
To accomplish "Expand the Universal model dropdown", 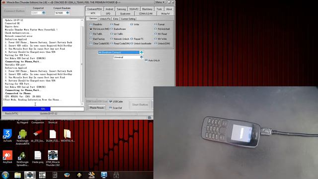I will (x=141, y=57).
